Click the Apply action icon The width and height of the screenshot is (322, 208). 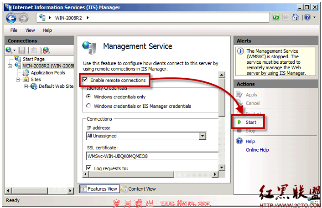point(239,95)
